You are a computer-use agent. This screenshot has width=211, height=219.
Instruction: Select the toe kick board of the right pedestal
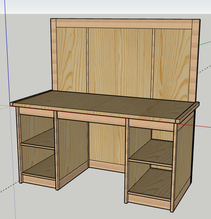(x=149, y=202)
